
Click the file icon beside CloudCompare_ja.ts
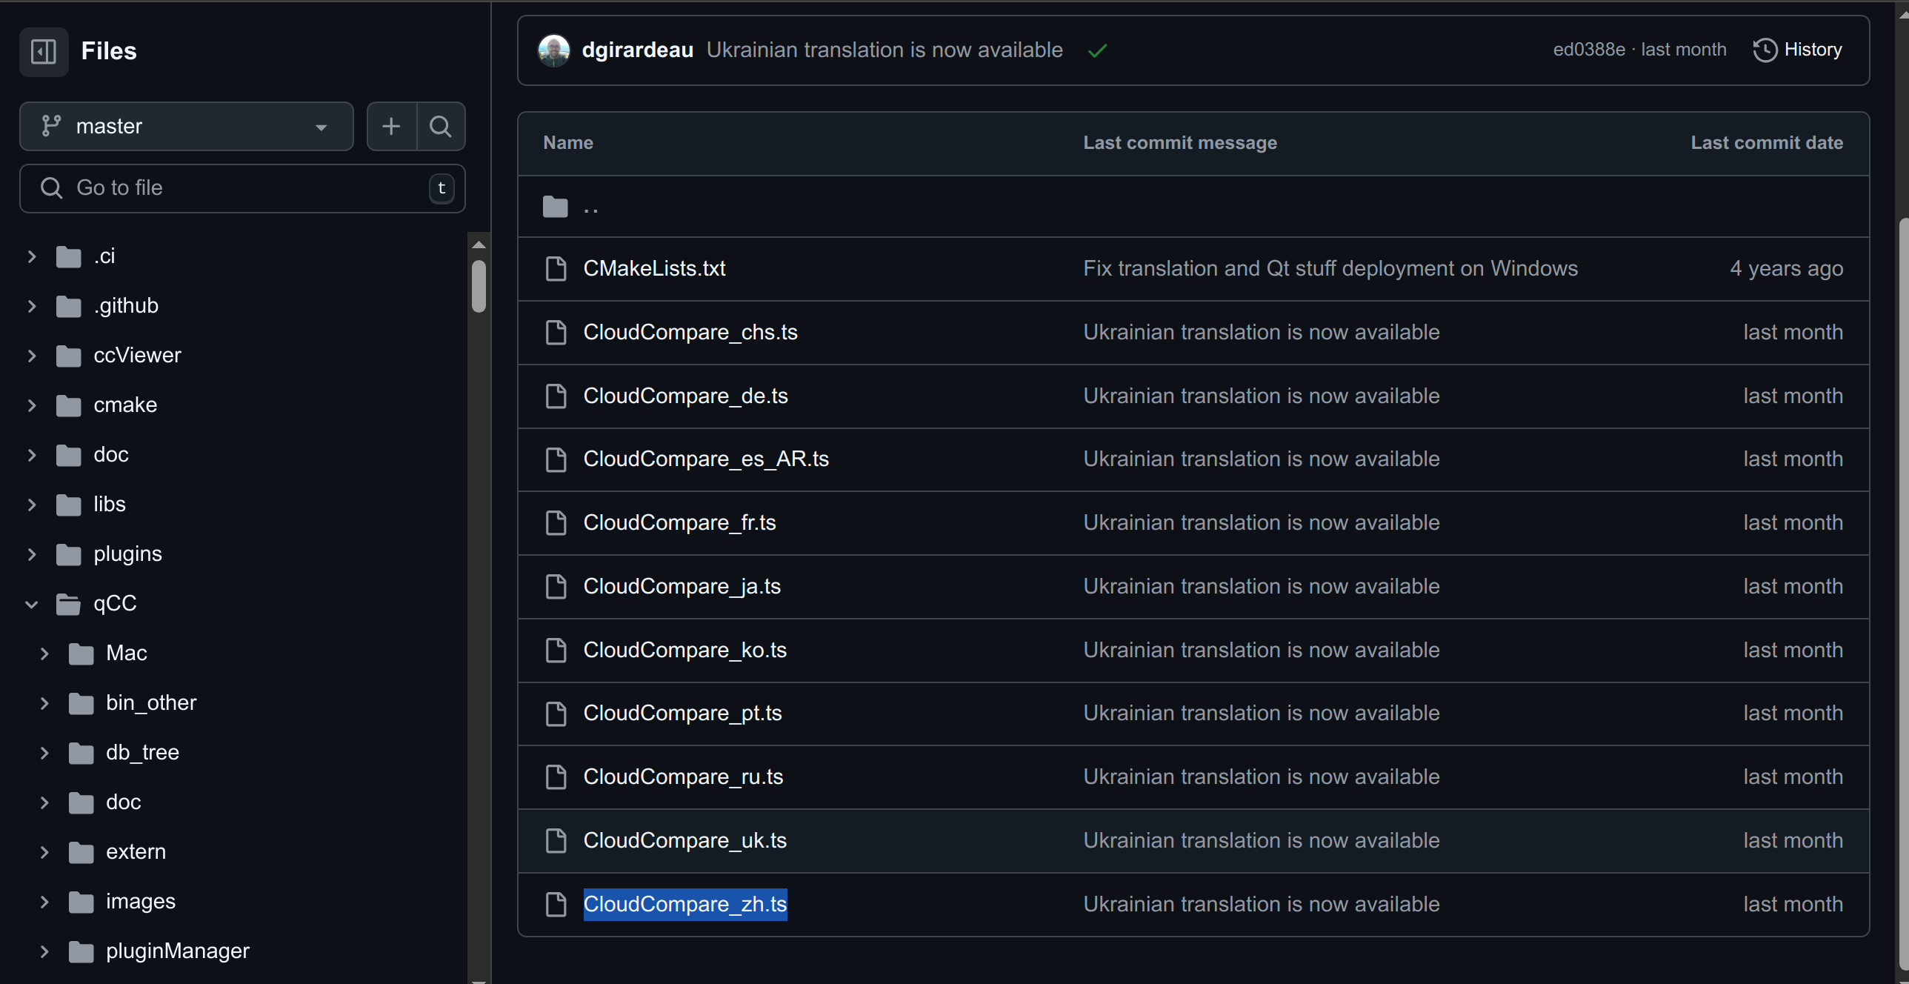(556, 587)
